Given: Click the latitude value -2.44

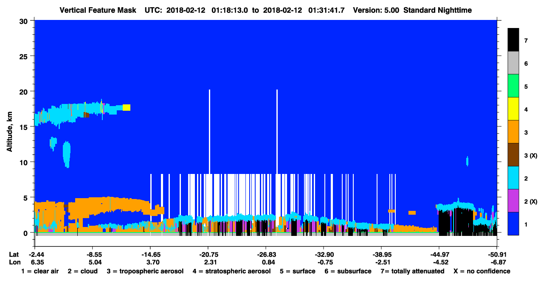Looking at the screenshot, I should (x=37, y=255).
